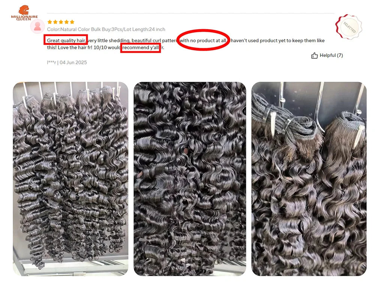Click the Length: 24 inch variant text

click(149, 29)
